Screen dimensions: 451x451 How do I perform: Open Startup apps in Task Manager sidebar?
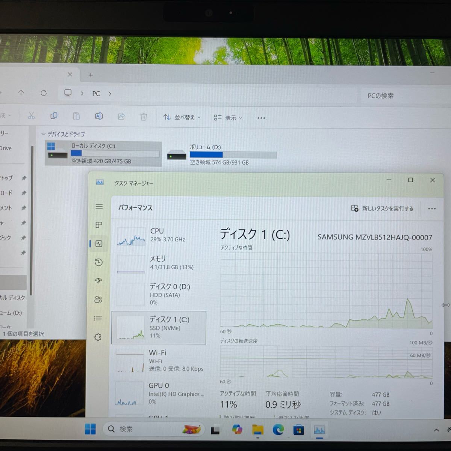pos(99,281)
